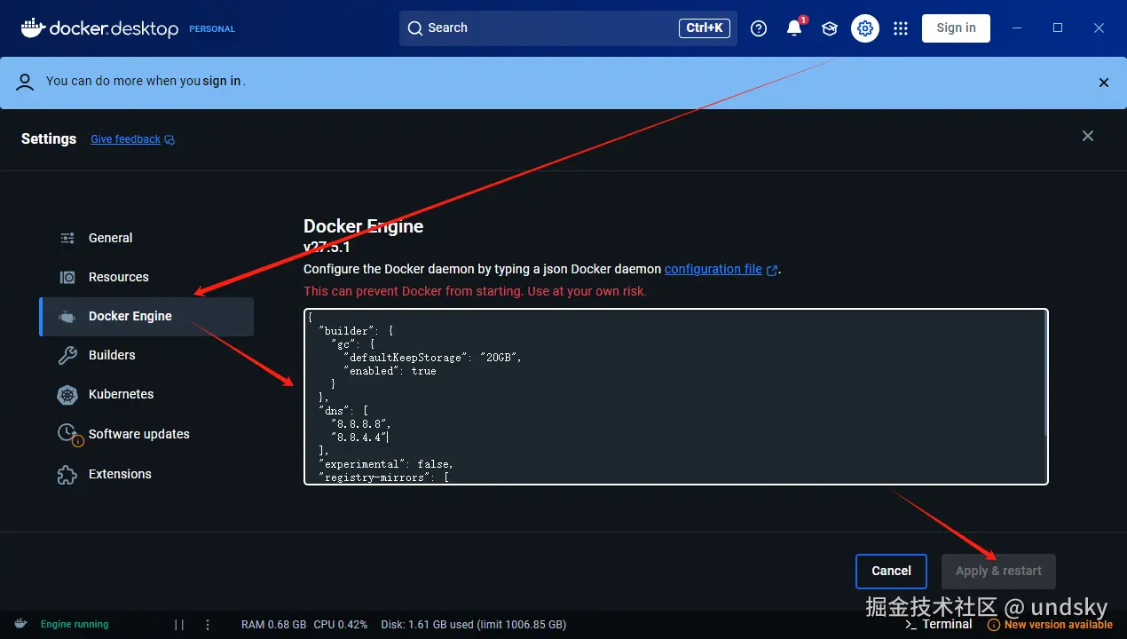Click the new version warning icon
The width and height of the screenshot is (1127, 639).
[994, 625]
